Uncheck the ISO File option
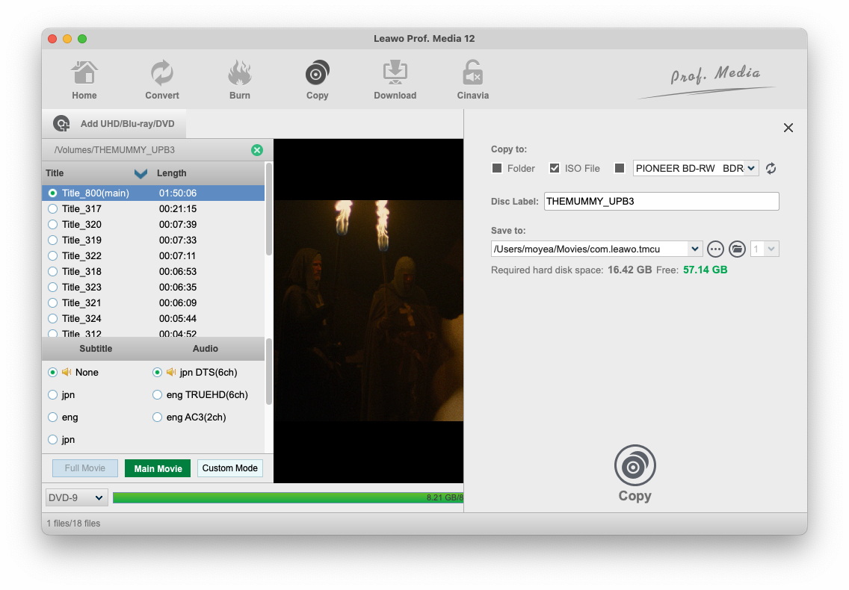Screen dimensions: 849x590 555,168
